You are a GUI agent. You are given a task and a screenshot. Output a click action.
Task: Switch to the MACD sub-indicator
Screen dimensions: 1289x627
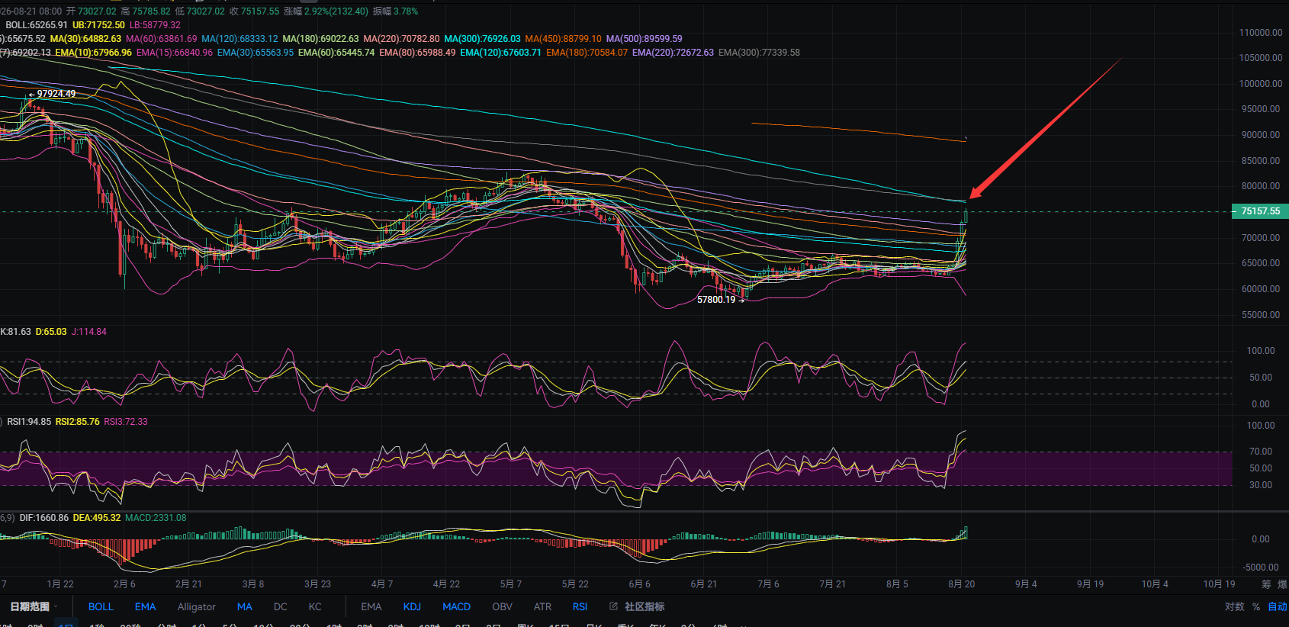coord(456,606)
